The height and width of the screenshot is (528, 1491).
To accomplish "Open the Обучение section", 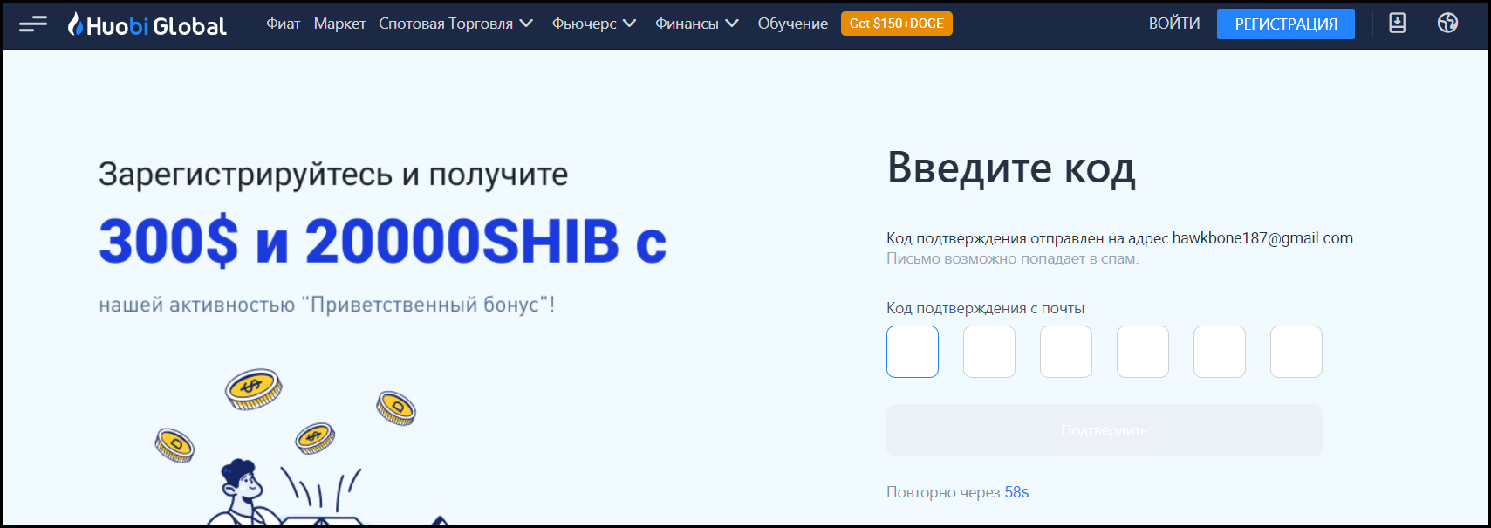I will click(x=792, y=24).
